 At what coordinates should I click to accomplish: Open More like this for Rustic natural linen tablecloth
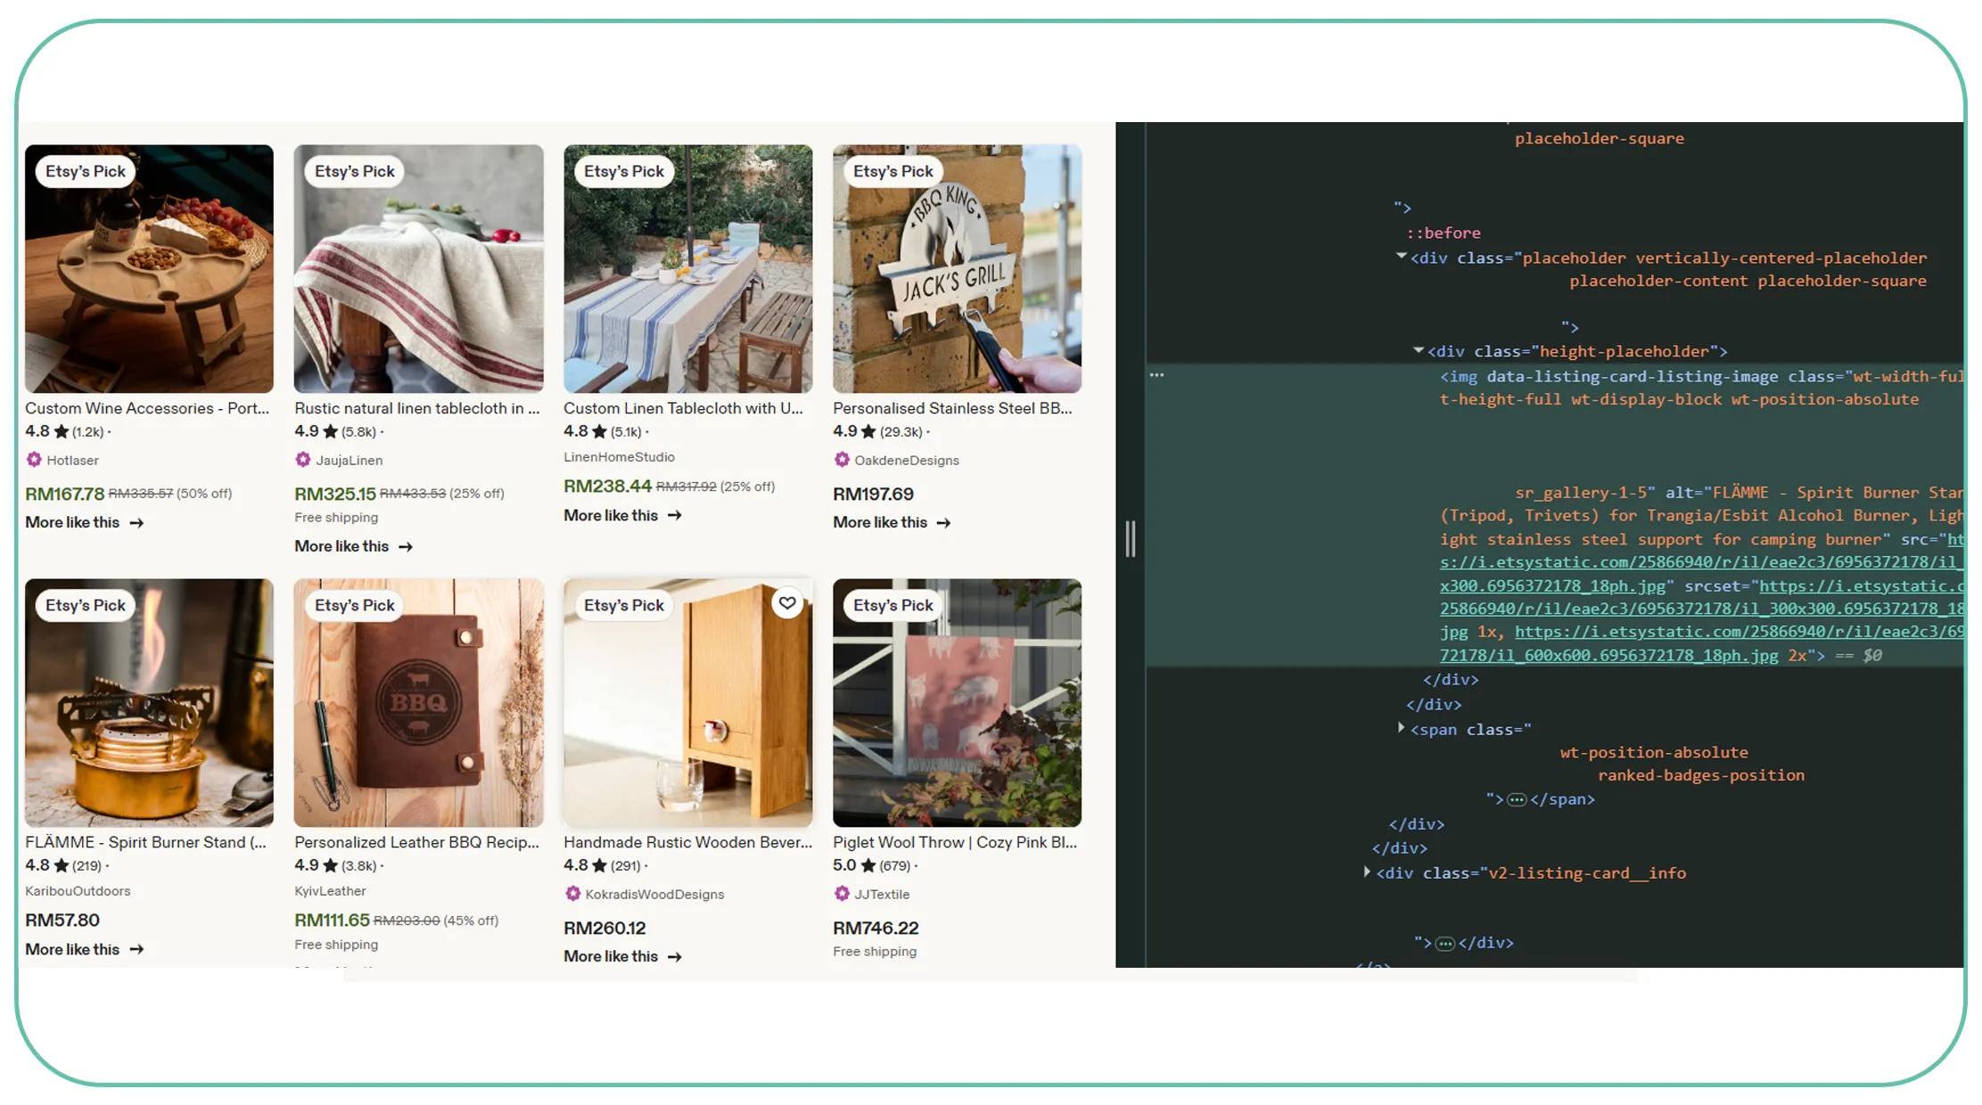(354, 546)
